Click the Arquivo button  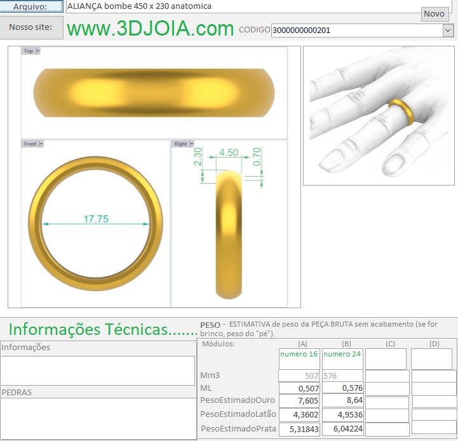(x=31, y=6)
